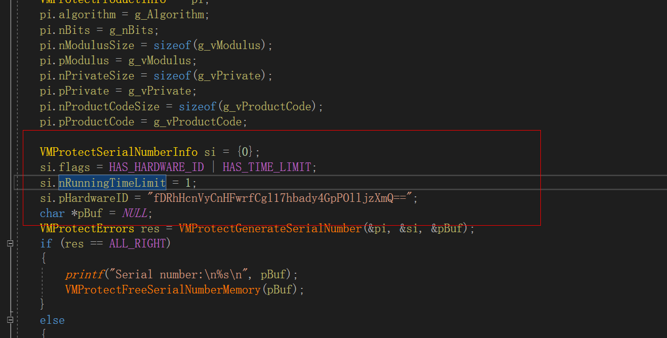Select the HAS_HARDWARE_ID flag constant

(x=156, y=167)
